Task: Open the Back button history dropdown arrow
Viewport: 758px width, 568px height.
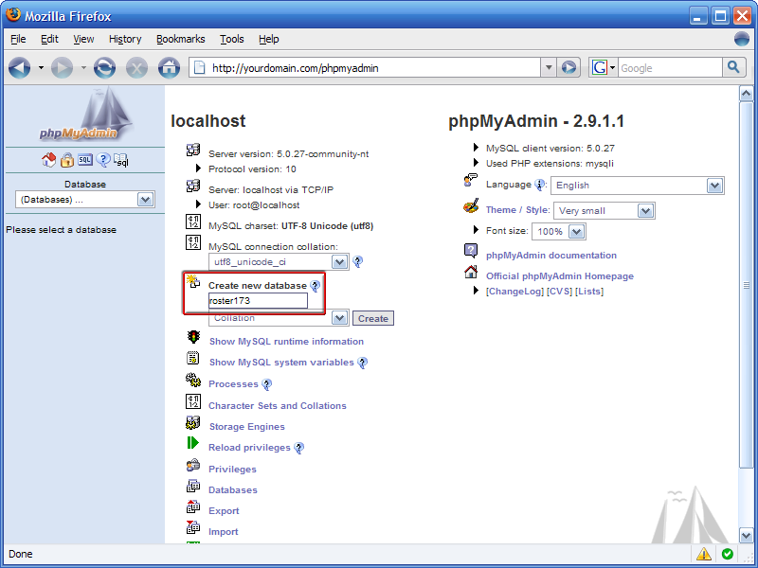Action: (41, 68)
